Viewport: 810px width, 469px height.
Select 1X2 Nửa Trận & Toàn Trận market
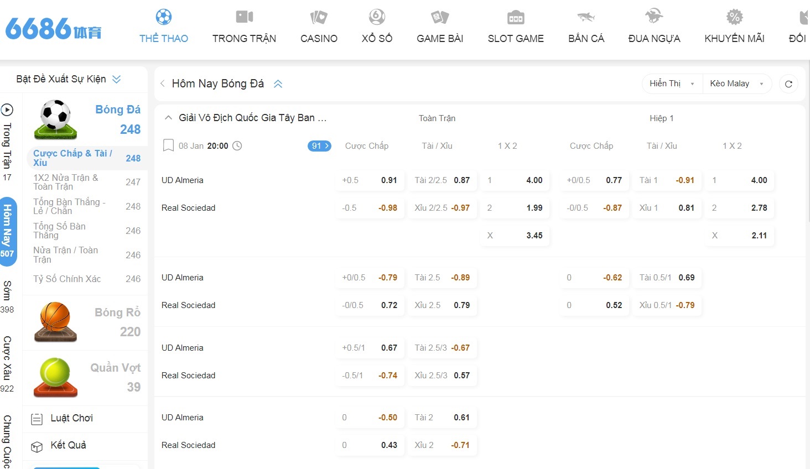coord(87,182)
